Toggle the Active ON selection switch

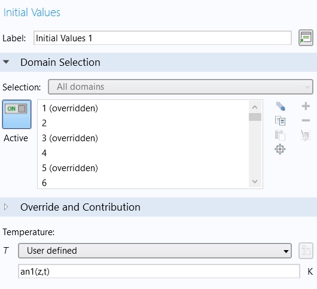(x=17, y=114)
